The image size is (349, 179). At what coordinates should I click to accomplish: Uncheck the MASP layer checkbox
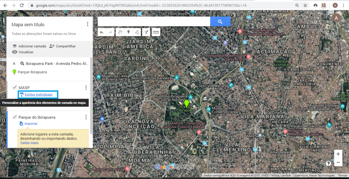[x=15, y=88]
